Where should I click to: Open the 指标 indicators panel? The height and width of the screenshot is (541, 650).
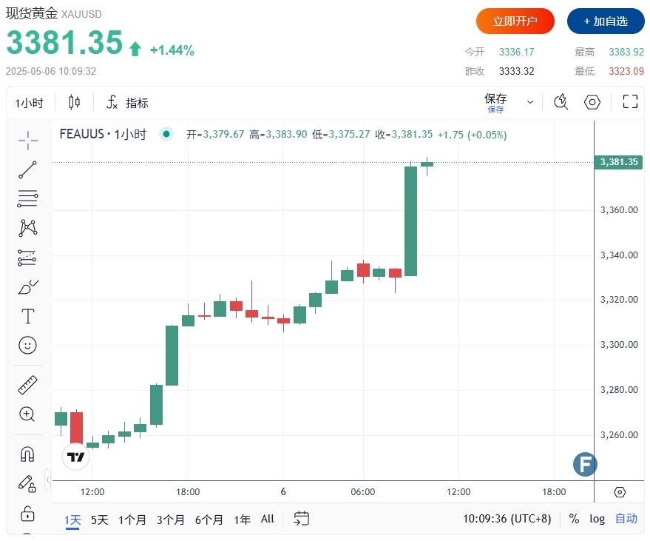click(x=128, y=103)
